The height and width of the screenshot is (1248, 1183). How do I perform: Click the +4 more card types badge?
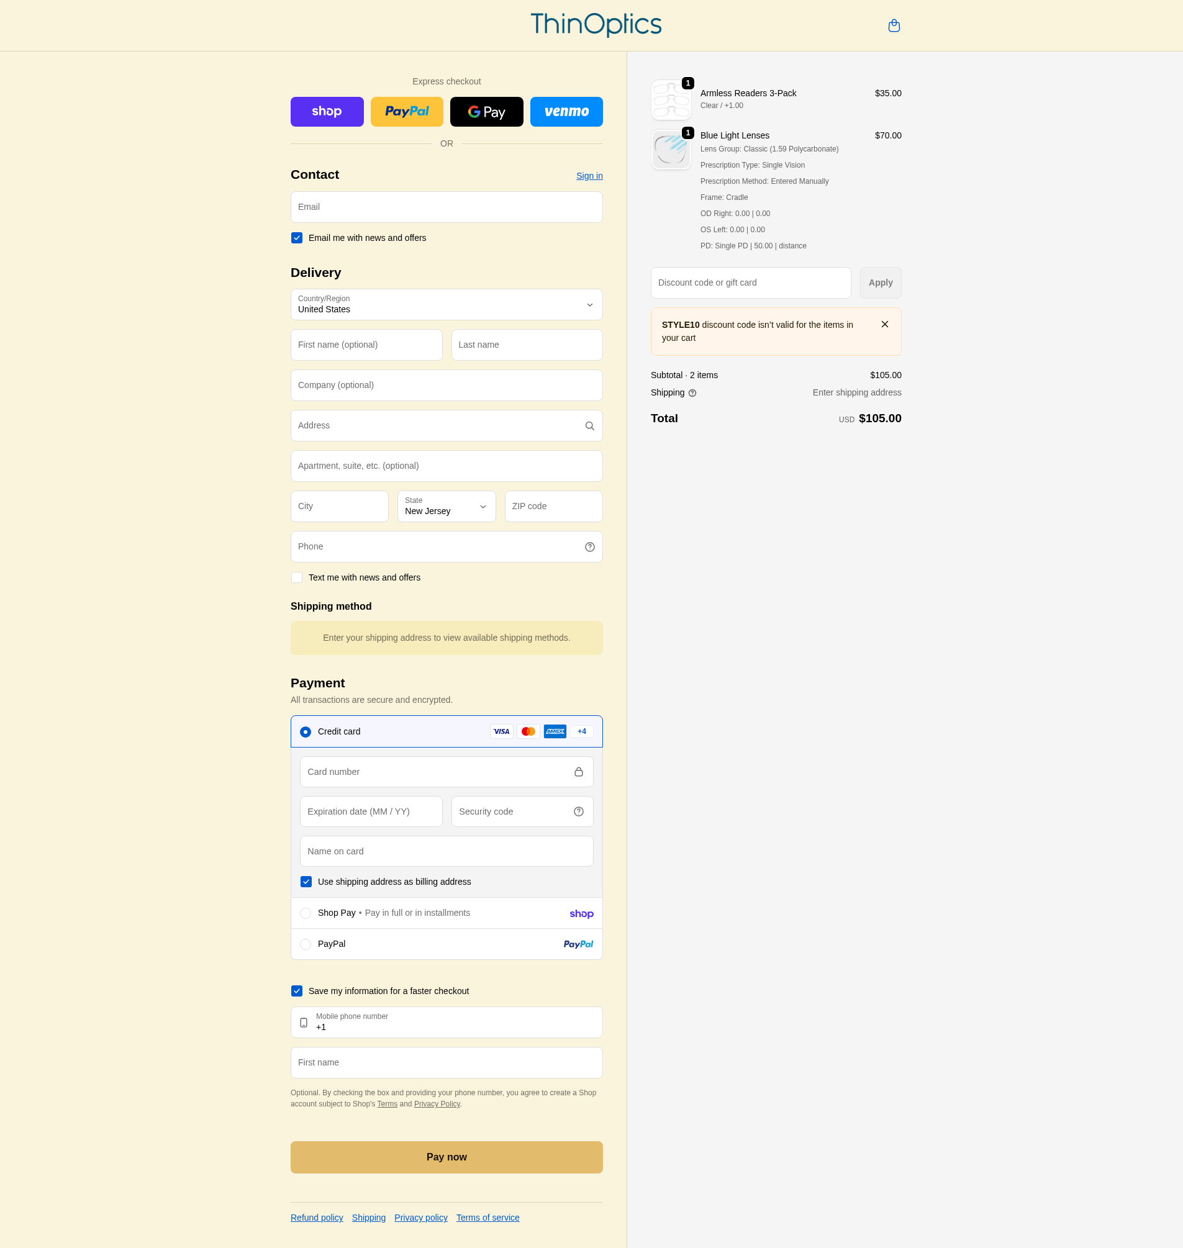pos(581,731)
